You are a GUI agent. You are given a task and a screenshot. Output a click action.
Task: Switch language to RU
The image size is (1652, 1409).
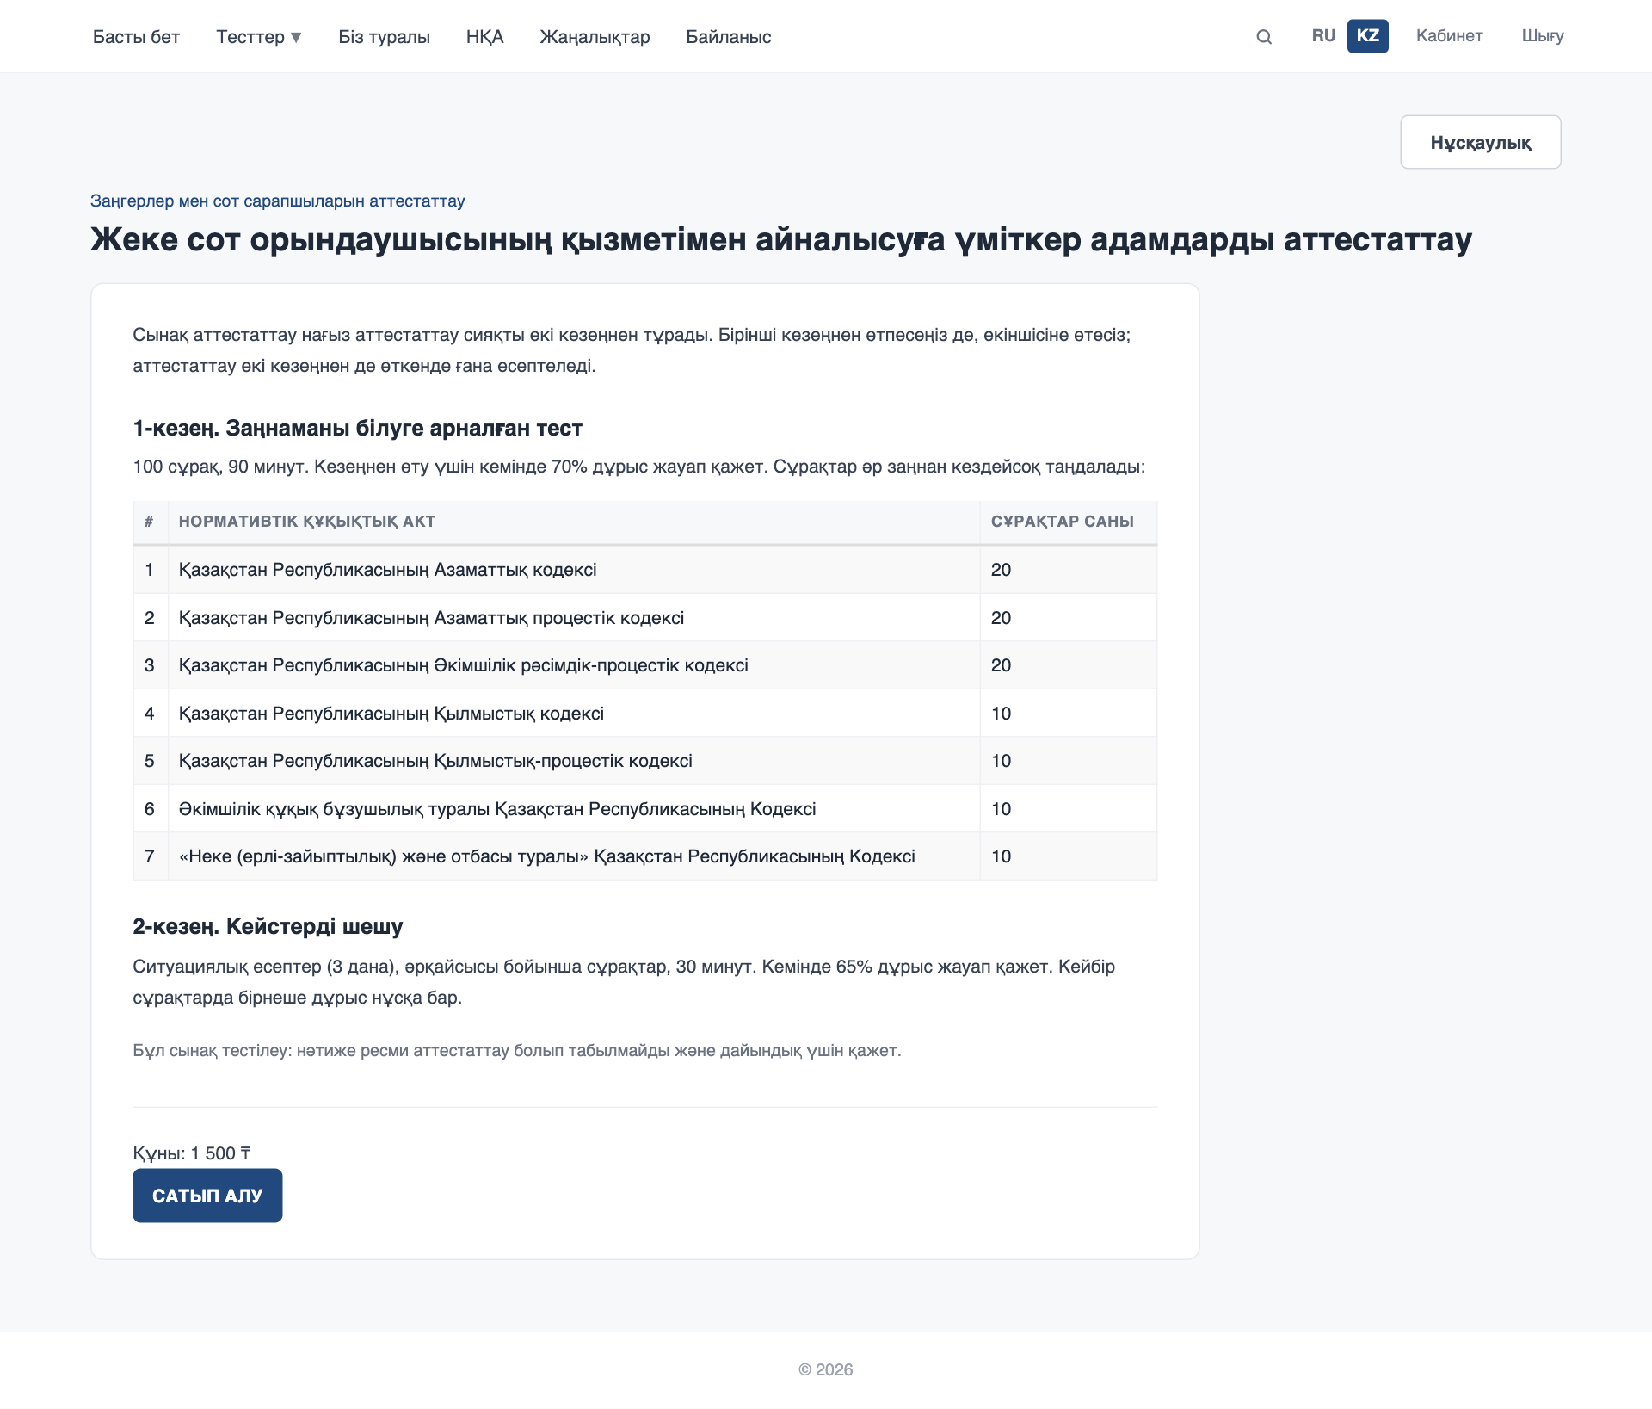pyautogui.click(x=1323, y=36)
